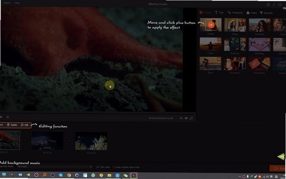Show hidden system tray icons
Viewport: 286px width, 179px height.
[240, 177]
